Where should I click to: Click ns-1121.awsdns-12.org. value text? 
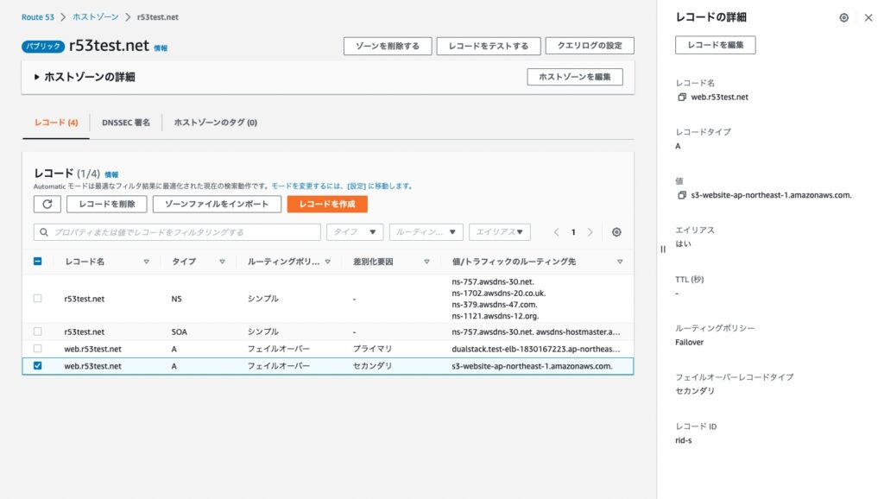point(495,316)
